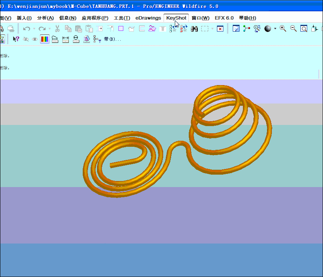Open the KeyShot menu

[176, 18]
